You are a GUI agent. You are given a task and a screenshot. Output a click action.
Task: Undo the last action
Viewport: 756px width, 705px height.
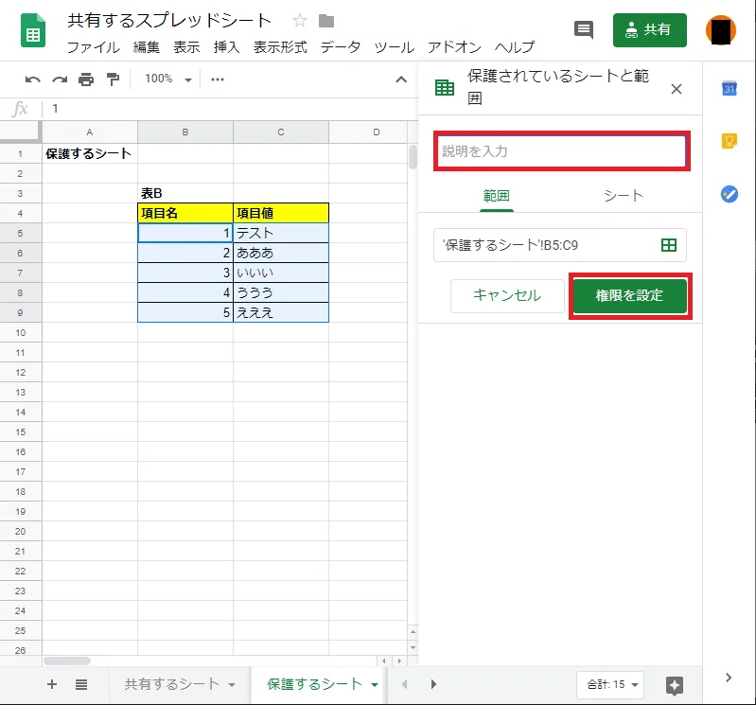(33, 79)
